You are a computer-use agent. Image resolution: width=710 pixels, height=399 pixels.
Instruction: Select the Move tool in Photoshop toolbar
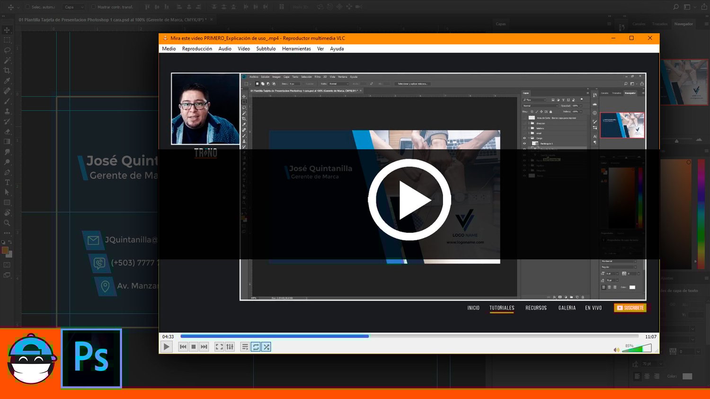(x=7, y=30)
